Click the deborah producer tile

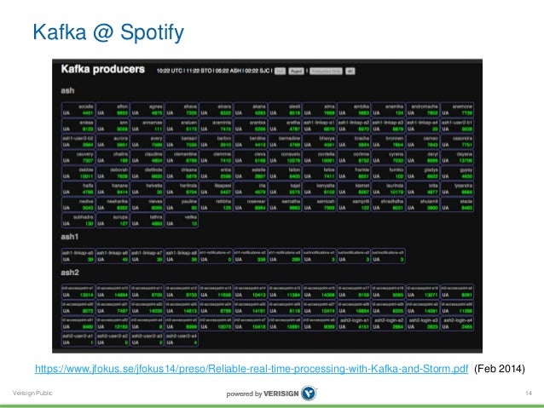[113, 173]
